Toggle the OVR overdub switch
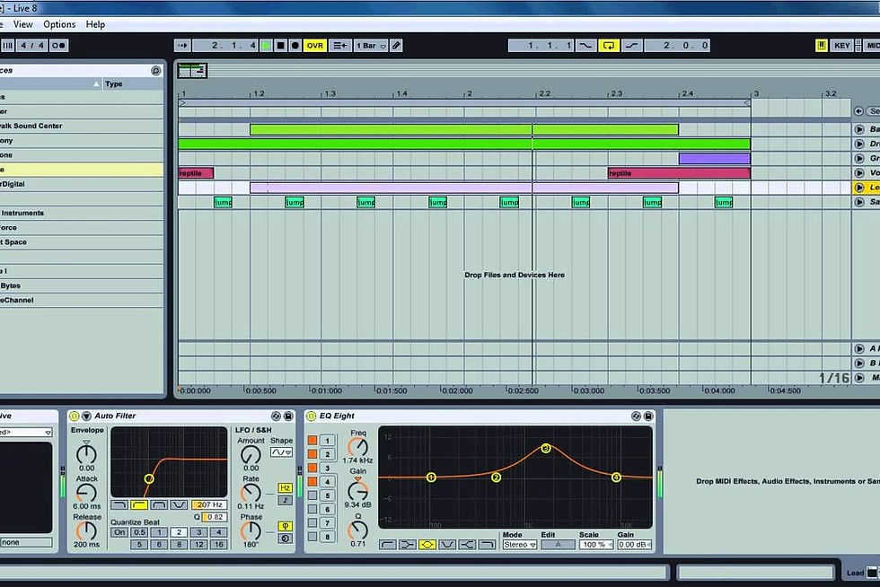Image resolution: width=880 pixels, height=587 pixels. [x=315, y=46]
